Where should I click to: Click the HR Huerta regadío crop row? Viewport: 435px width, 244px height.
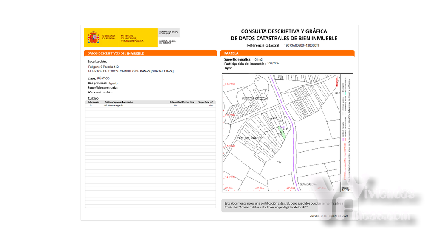[x=150, y=105]
